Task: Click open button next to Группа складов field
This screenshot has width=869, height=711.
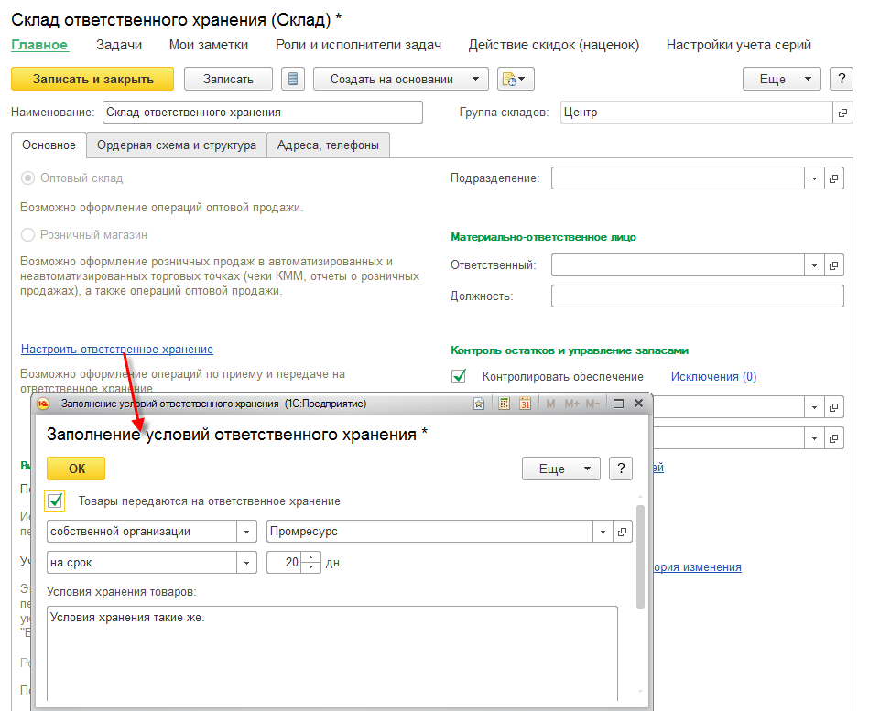Action: pos(842,113)
